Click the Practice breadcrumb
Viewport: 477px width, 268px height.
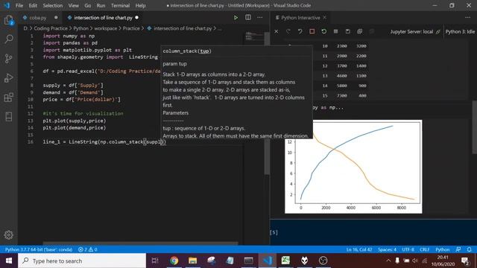[131, 28]
